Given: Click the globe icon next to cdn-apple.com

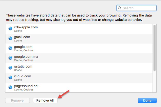Looking at the screenshot, I should pos(10,28).
